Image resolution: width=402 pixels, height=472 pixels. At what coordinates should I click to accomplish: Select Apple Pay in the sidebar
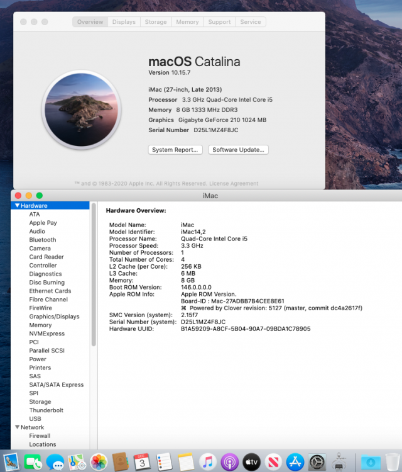tap(43, 223)
